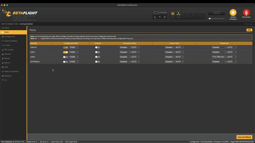Click Cycle Time status bar entry
The width and height of the screenshot is (255, 143).
coord(57,142)
